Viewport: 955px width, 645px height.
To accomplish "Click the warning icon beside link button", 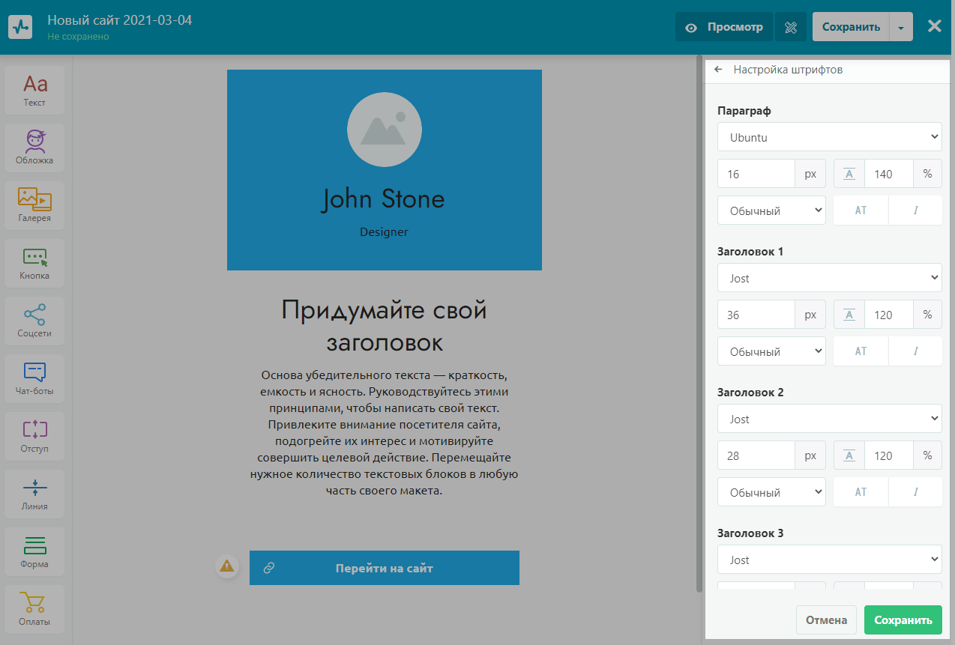I will click(x=226, y=566).
